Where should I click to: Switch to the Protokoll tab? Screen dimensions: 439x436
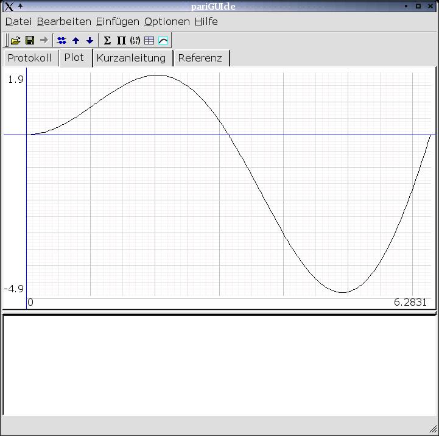pos(30,58)
